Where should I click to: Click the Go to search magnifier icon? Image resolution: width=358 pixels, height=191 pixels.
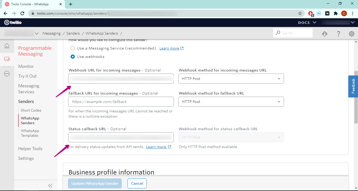[x=278, y=33]
